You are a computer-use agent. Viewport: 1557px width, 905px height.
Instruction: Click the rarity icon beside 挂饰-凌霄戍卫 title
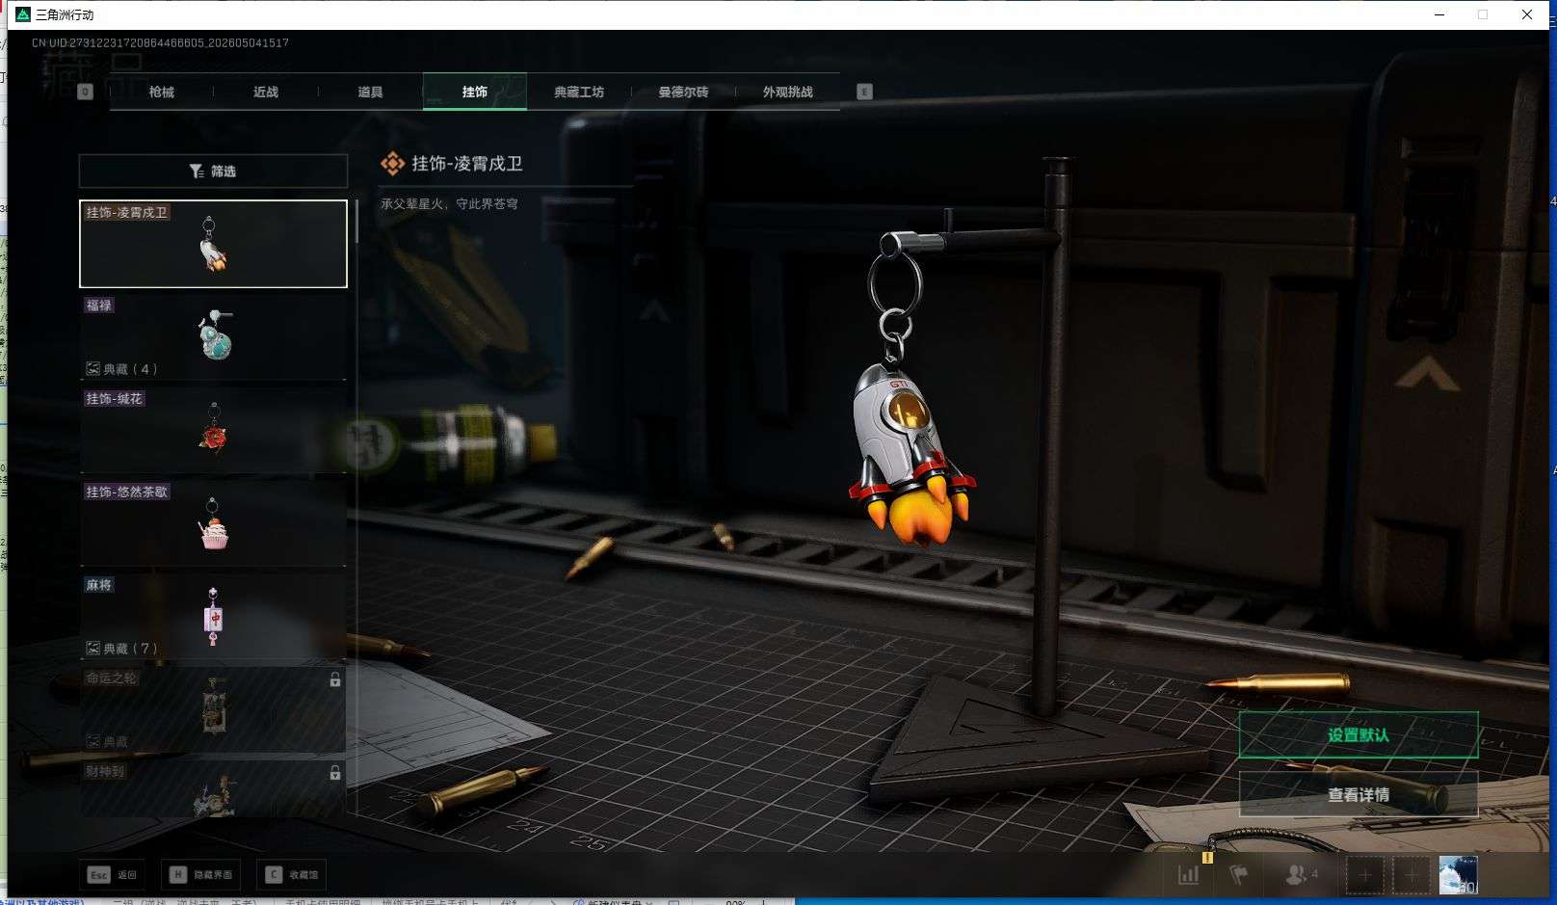pos(392,164)
